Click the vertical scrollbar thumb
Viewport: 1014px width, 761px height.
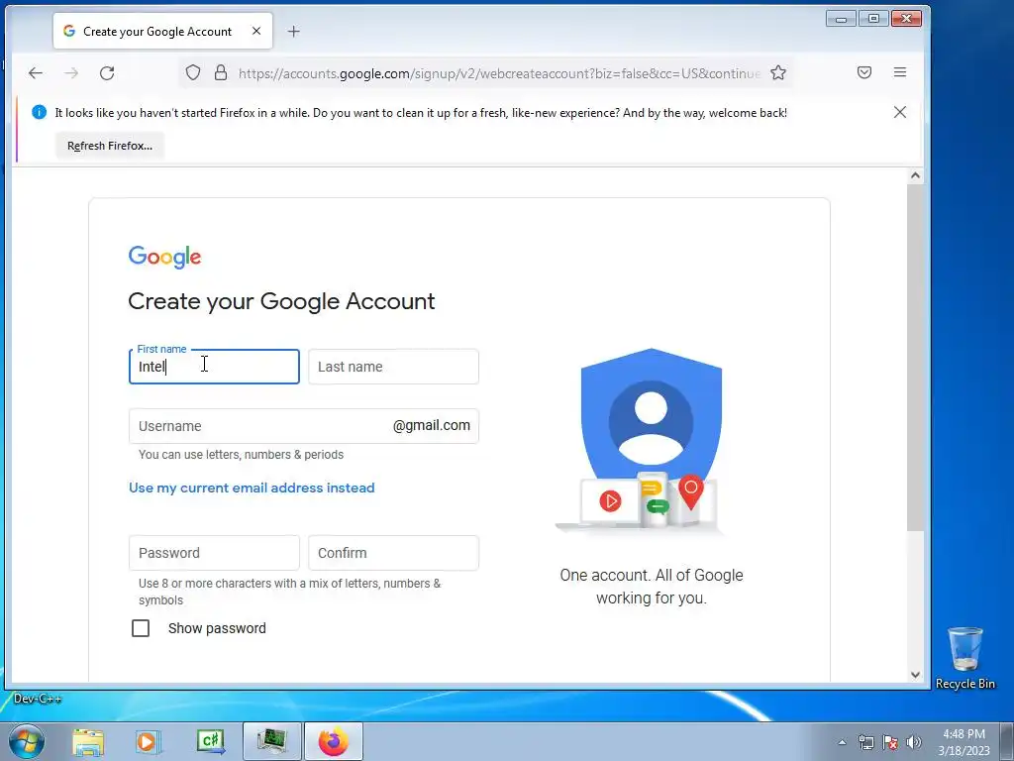(915, 357)
